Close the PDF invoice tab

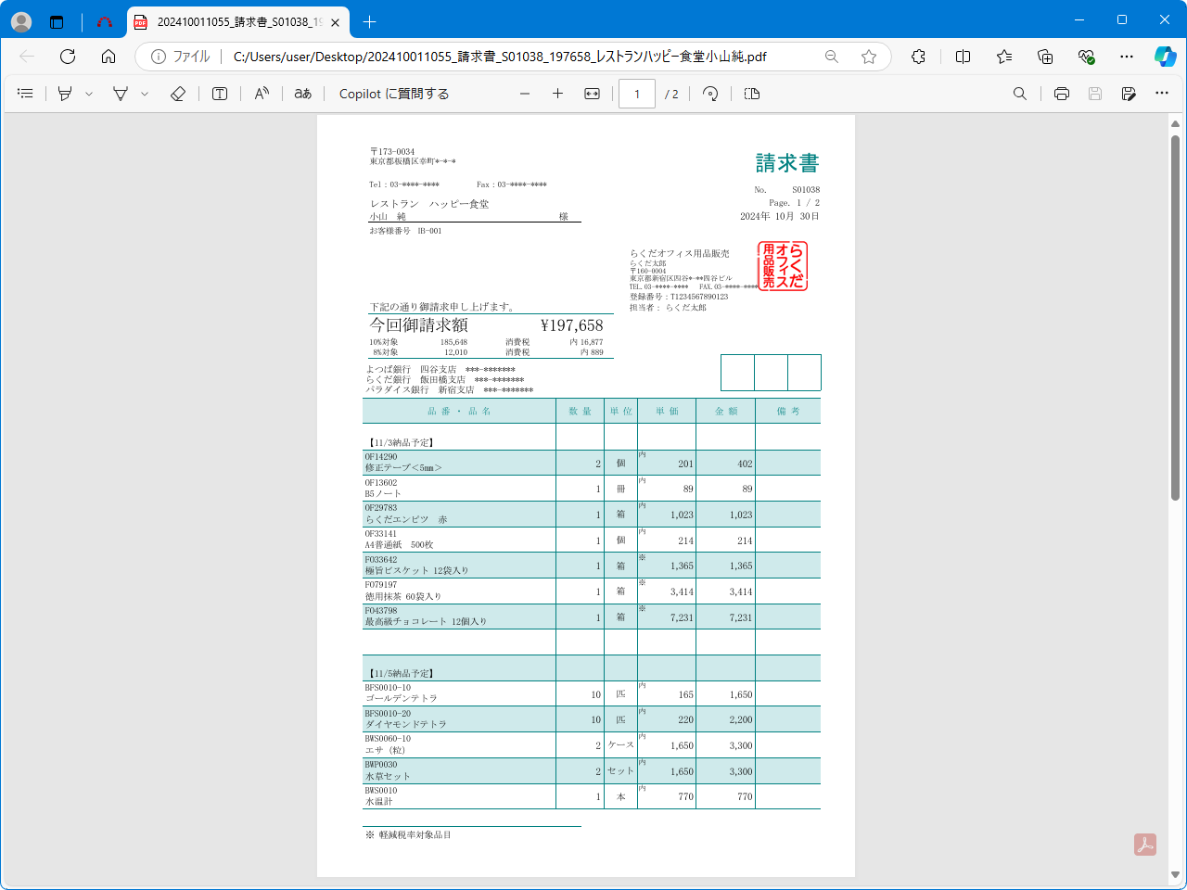tap(335, 22)
